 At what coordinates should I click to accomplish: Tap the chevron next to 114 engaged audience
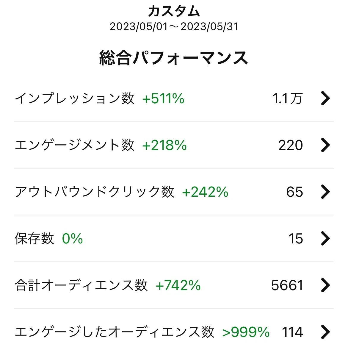tap(325, 332)
